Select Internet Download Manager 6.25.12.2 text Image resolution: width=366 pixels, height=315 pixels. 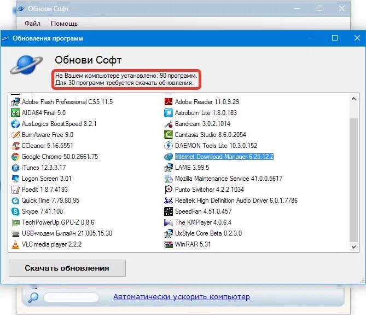224,157
